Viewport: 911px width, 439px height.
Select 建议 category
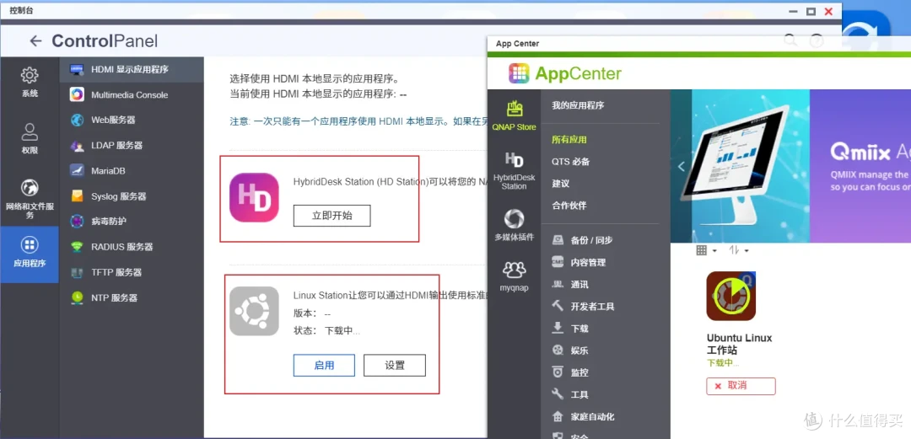561,184
